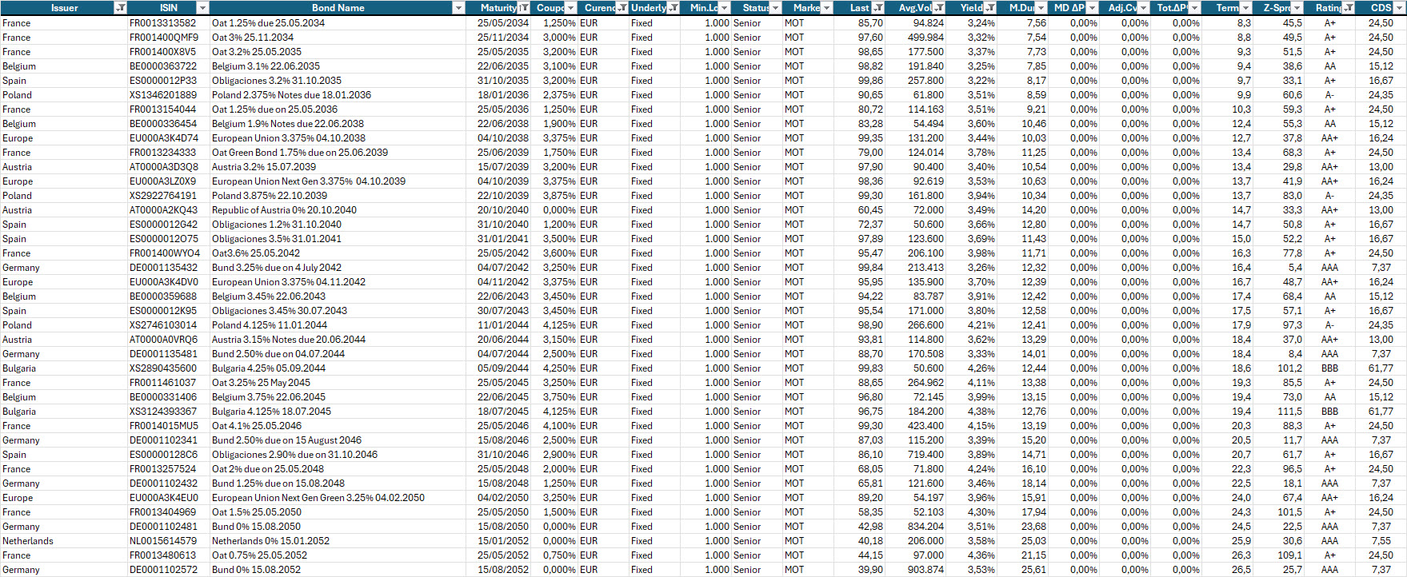Expand the Term column filter dropdown
Image resolution: width=1407 pixels, height=577 pixels.
click(x=1245, y=8)
